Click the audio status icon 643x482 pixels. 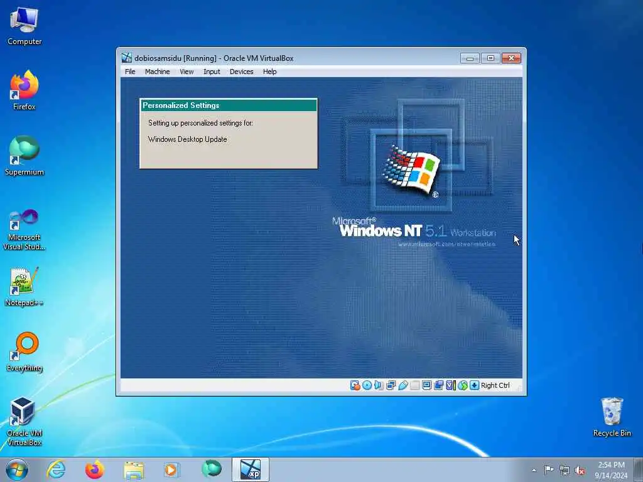(379, 385)
